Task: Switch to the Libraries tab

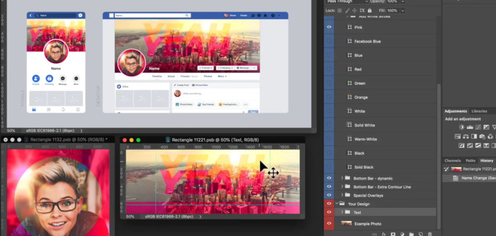Action: click(479, 111)
